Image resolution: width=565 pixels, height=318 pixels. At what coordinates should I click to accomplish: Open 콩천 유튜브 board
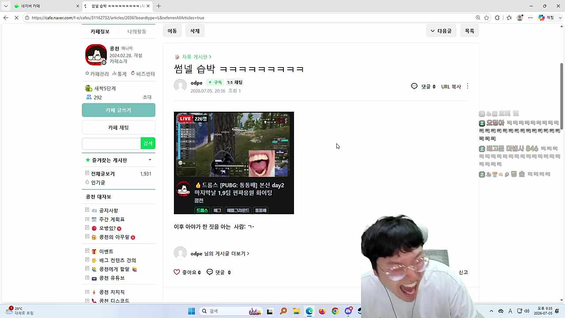(112, 278)
